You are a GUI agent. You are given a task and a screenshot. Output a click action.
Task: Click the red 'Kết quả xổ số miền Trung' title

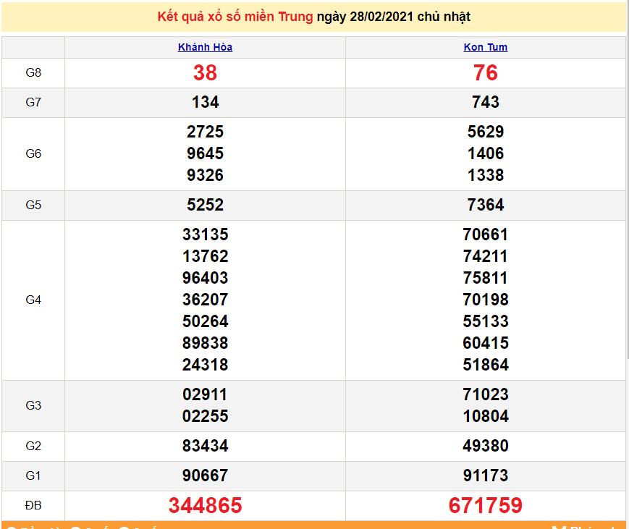[x=235, y=17]
